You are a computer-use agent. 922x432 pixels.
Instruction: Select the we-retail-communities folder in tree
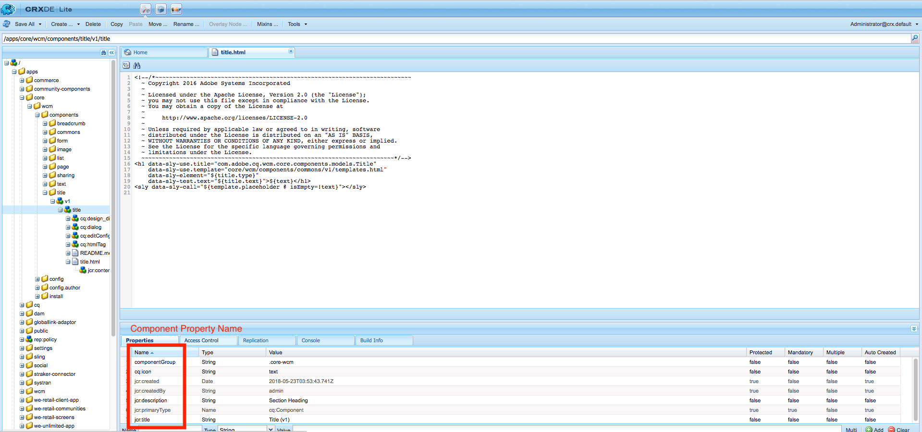[x=60, y=408]
